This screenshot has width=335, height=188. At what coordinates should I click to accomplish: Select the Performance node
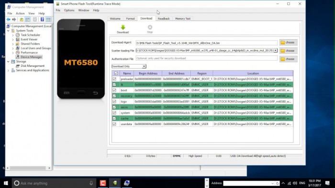[x=29, y=52]
